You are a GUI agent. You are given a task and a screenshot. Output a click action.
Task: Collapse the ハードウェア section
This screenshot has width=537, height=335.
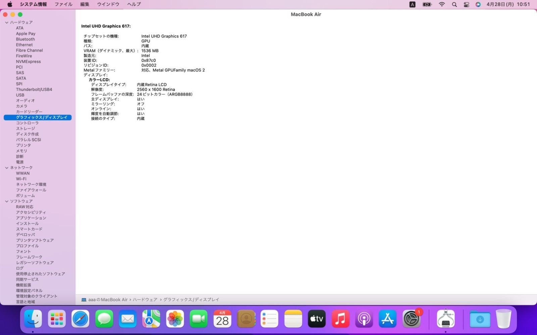(7, 22)
